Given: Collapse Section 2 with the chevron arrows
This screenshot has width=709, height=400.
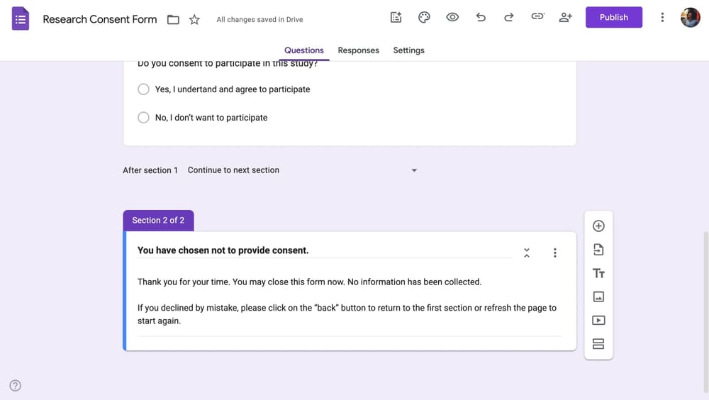Looking at the screenshot, I should (527, 252).
